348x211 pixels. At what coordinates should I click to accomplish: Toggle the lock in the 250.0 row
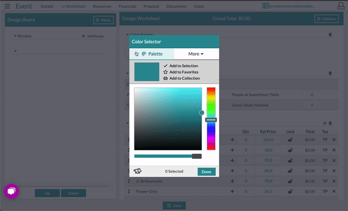tap(290, 140)
